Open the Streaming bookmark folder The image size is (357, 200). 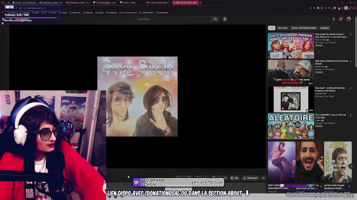(111, 12)
